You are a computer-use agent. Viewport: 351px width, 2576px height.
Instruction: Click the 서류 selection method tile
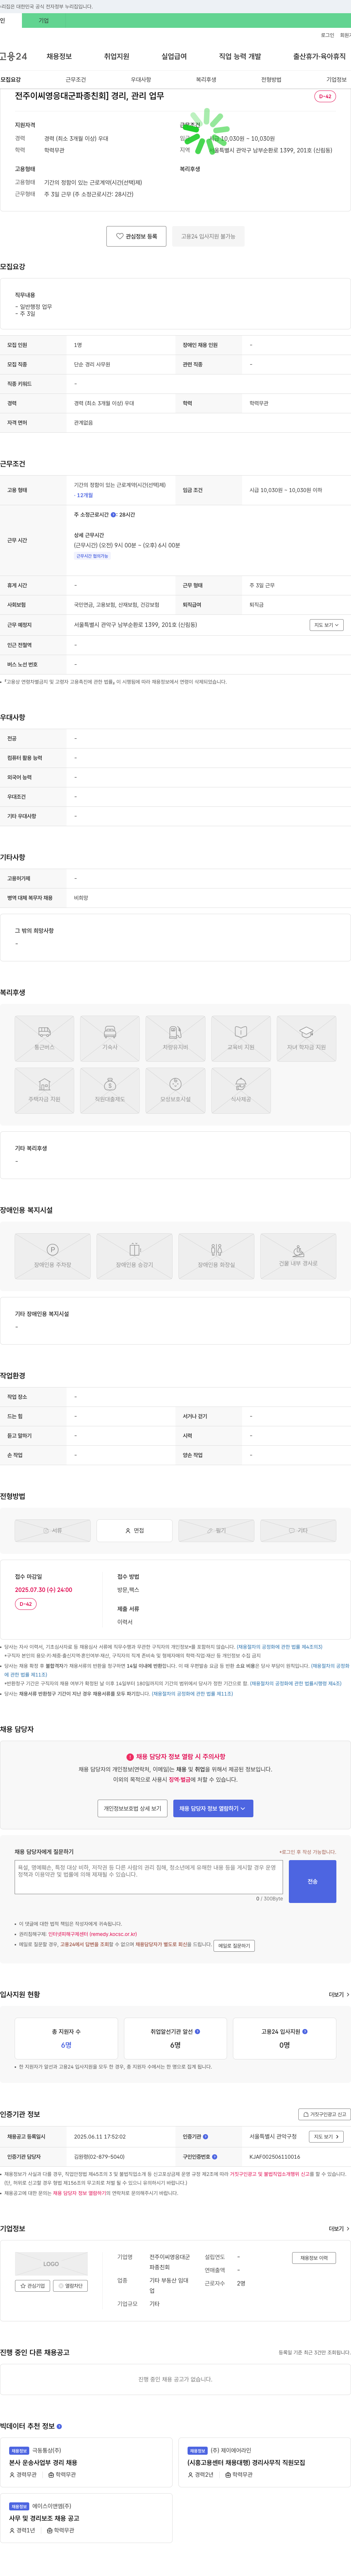pos(53,1530)
